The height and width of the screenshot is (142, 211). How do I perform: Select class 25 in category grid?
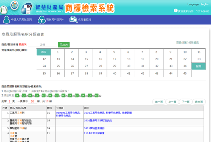click(58, 66)
